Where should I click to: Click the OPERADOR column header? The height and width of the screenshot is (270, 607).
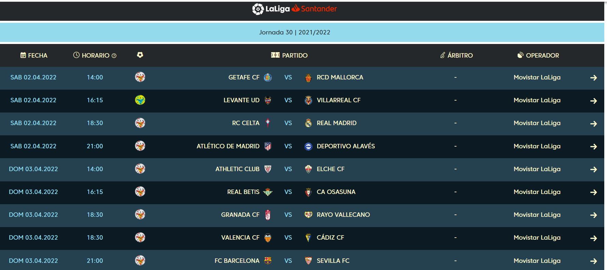(538, 55)
